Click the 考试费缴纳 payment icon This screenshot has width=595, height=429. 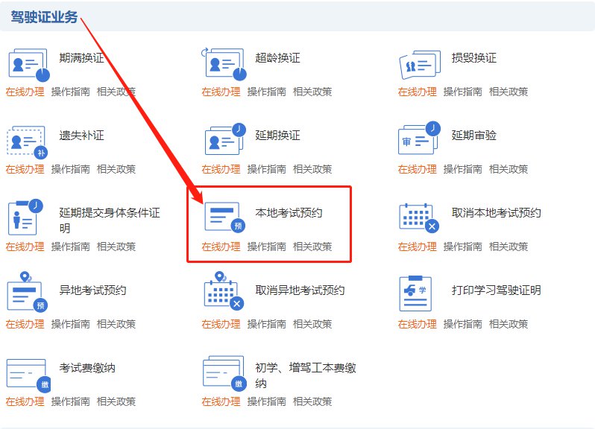[28, 375]
